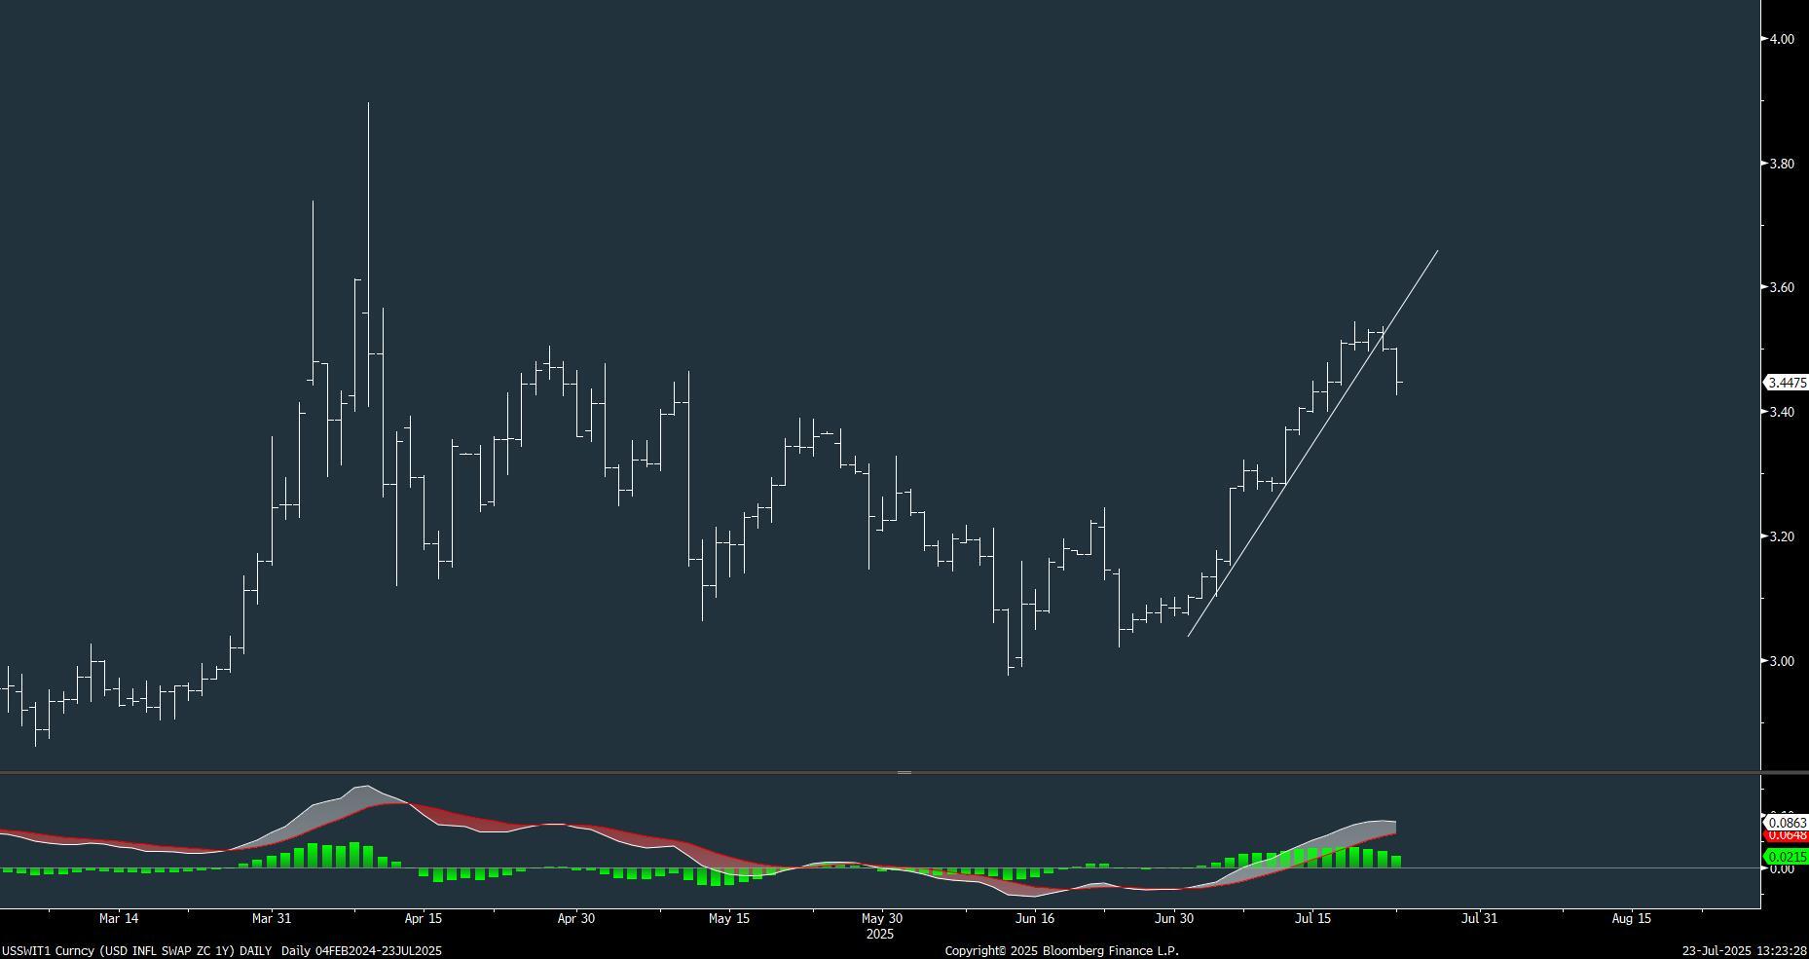Select the Jun 16 date axis label
This screenshot has width=1809, height=959.
click(x=1034, y=918)
